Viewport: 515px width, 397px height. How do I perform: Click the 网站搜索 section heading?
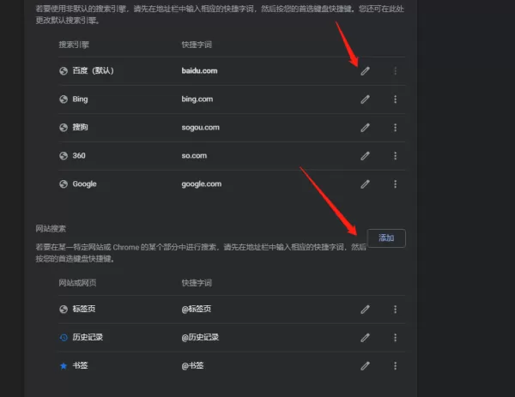coord(51,229)
